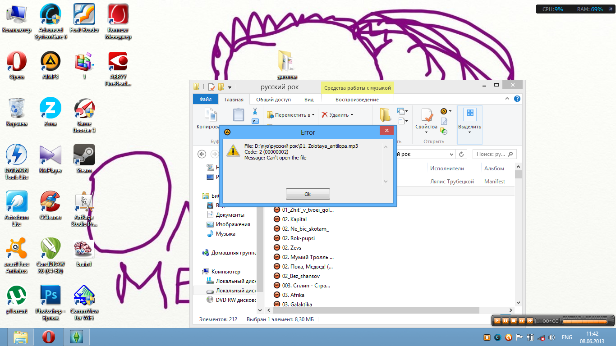The height and width of the screenshot is (346, 616).
Task: Open Explorer help question mark icon
Action: 517,99
